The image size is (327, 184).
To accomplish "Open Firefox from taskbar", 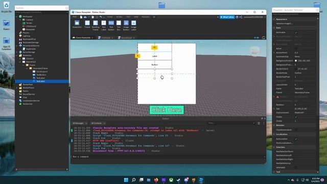I will [156, 180].
